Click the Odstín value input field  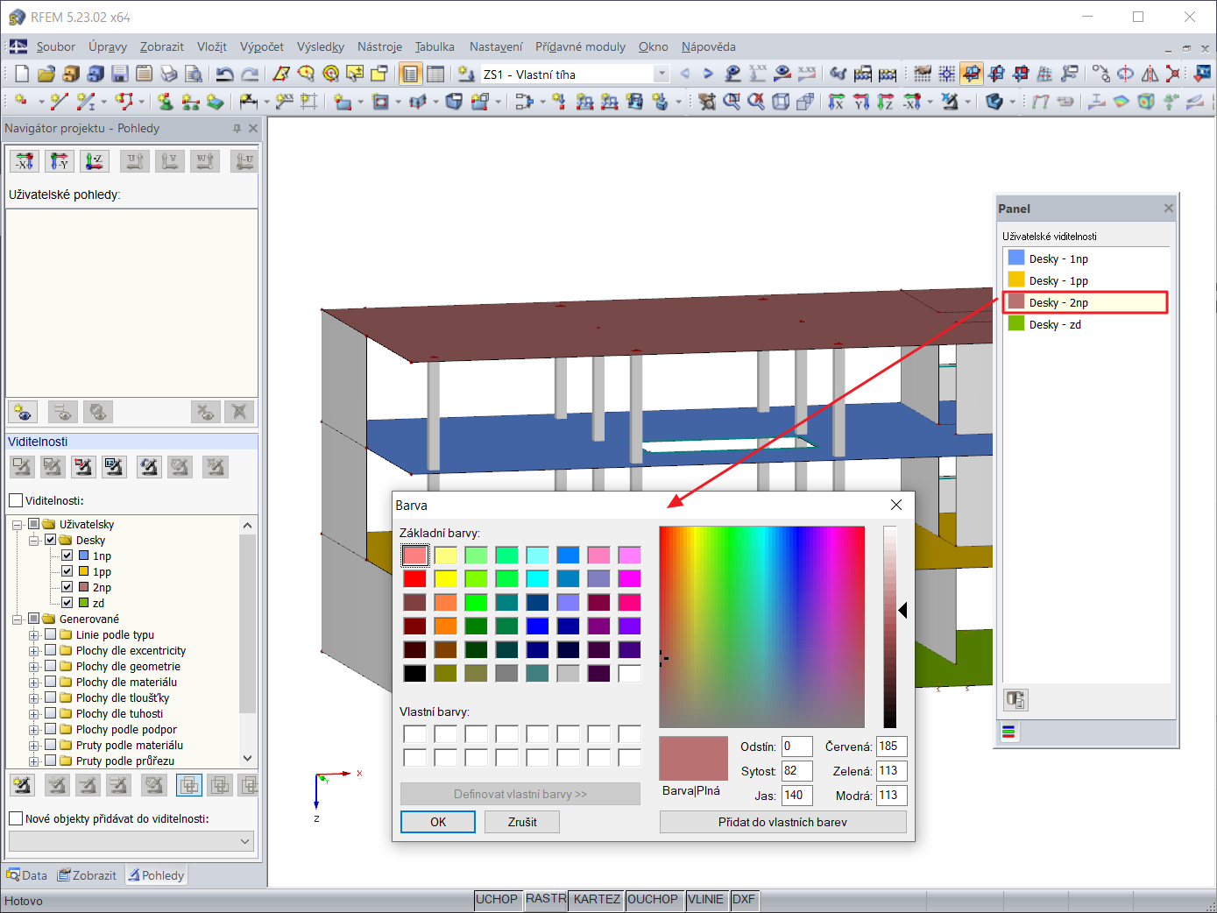[796, 747]
